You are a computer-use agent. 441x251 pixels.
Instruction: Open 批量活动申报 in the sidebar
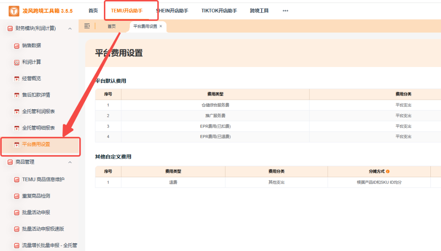[x=36, y=212]
